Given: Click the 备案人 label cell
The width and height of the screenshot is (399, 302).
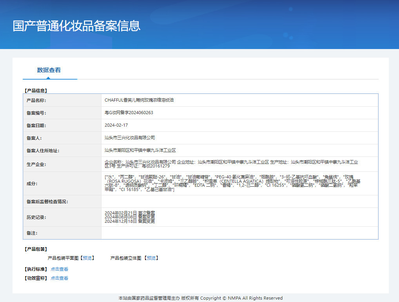Looking at the screenshot, I should [x=62, y=138].
